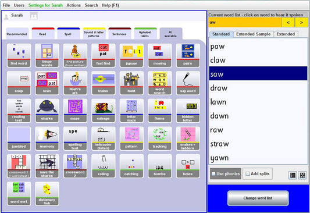Open the pairs game
Screen dimensions: 310x213
pyautogui.click(x=188, y=55)
